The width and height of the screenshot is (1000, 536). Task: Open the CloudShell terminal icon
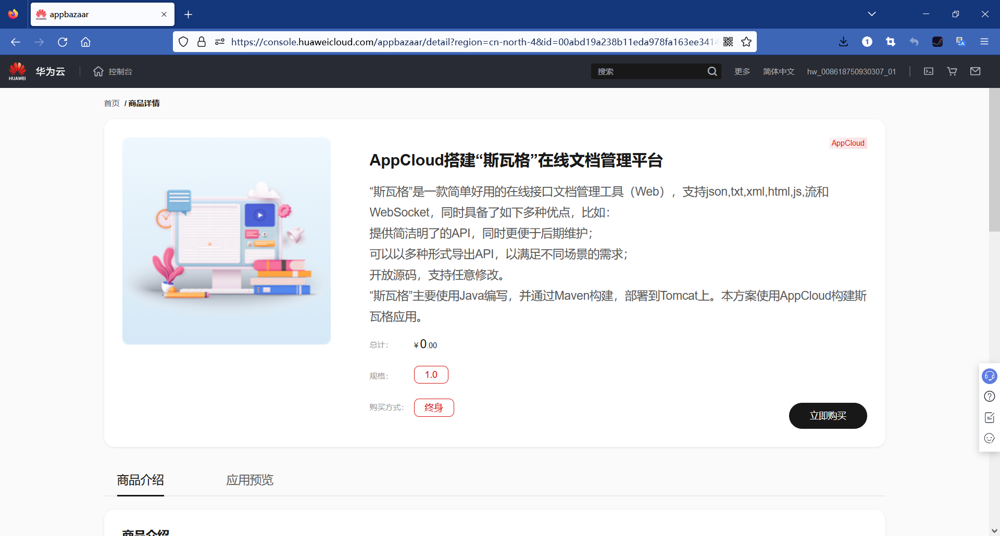[928, 71]
